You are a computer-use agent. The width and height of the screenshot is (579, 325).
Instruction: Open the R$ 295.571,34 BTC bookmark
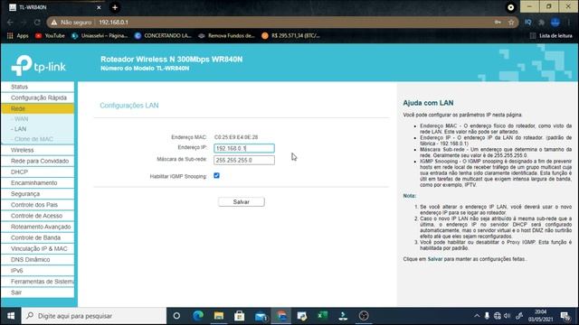tap(290, 36)
